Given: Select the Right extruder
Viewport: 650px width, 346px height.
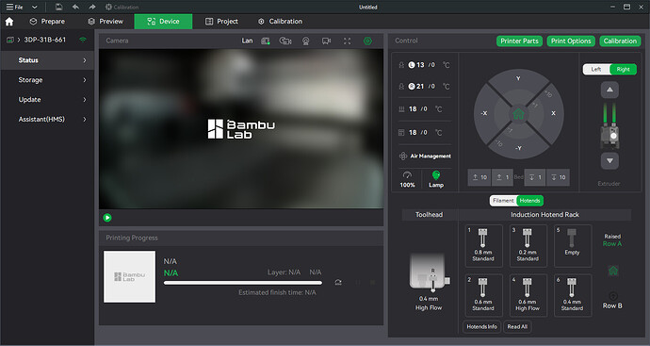Looking at the screenshot, I should (x=623, y=69).
